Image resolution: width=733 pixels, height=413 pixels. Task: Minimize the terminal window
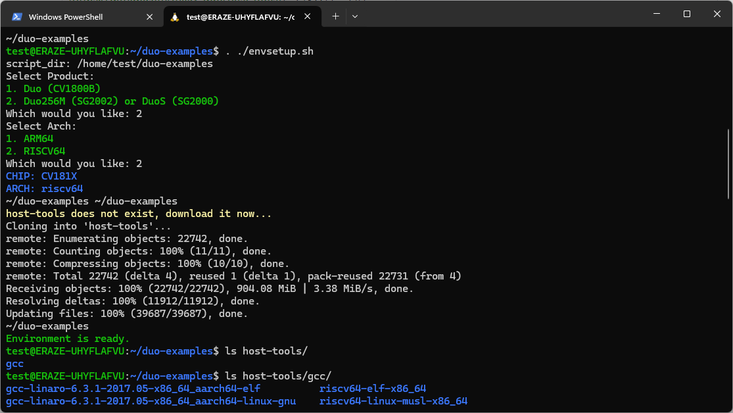(x=656, y=14)
